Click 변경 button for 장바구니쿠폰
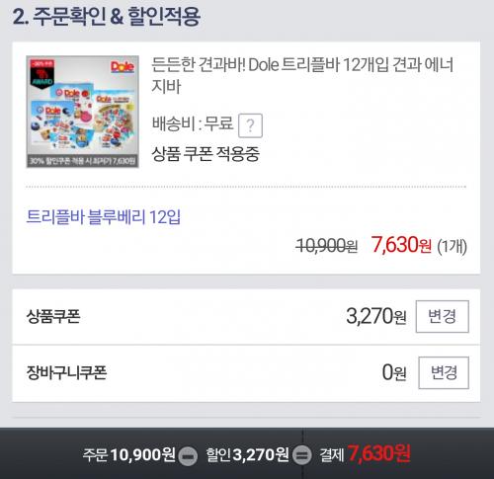494x479 pixels. click(444, 372)
